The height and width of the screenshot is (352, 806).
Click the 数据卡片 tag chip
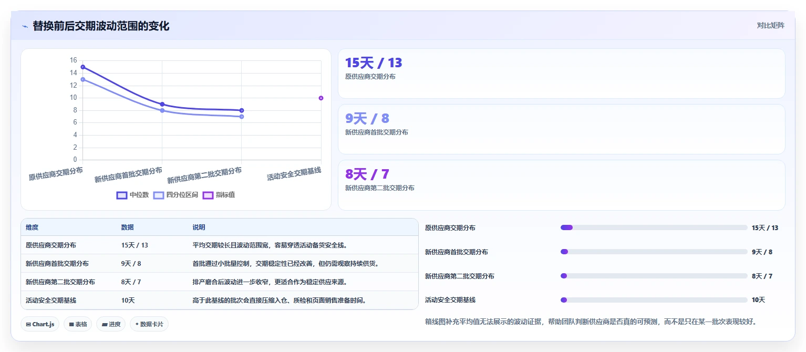click(149, 324)
